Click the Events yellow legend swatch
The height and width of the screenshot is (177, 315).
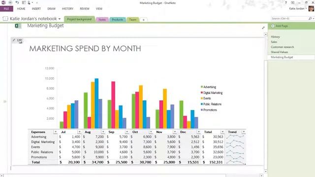pos(202,98)
